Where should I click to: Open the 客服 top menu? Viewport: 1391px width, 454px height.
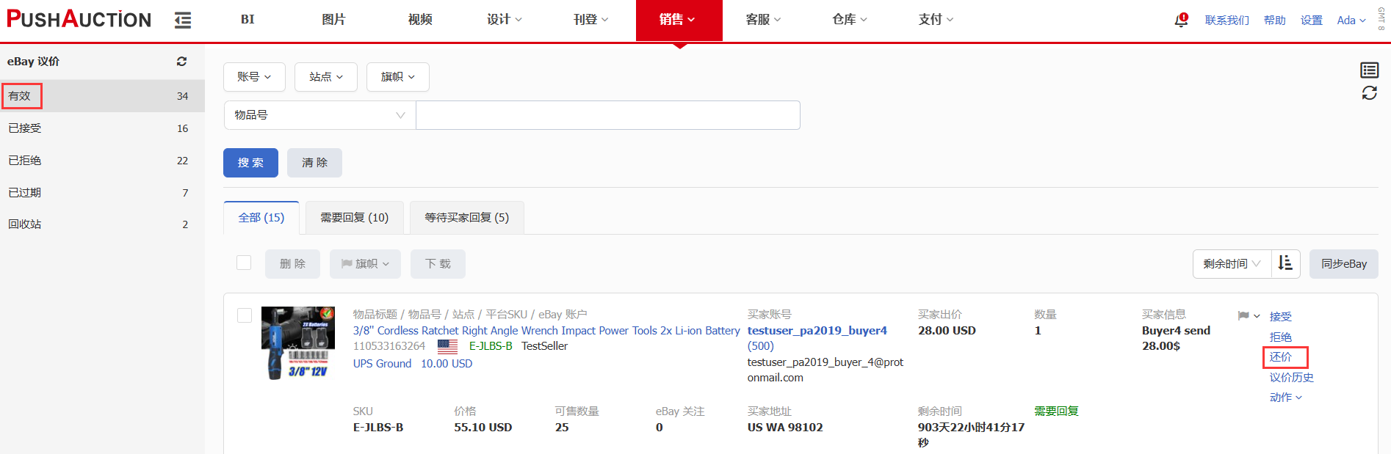pos(762,20)
